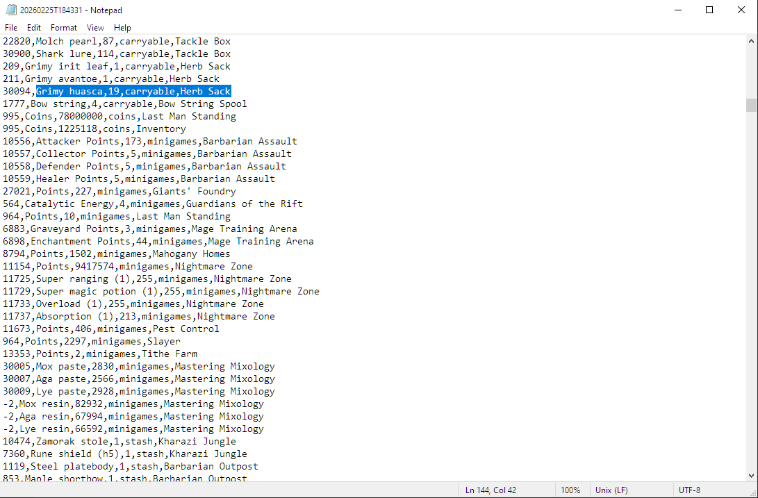Click the 'Rune shield (h5)' line
The width and height of the screenshot is (758, 498).
coord(125,454)
